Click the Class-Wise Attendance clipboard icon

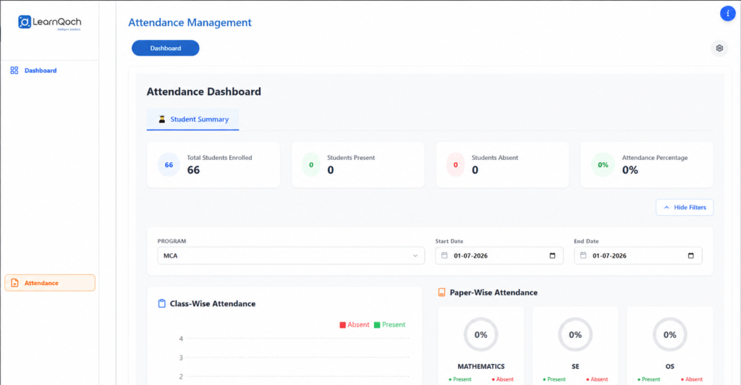click(x=161, y=303)
